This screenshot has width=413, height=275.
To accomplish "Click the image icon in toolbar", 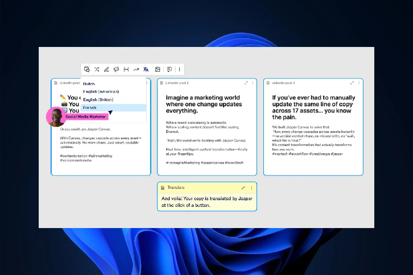I will point(157,69).
